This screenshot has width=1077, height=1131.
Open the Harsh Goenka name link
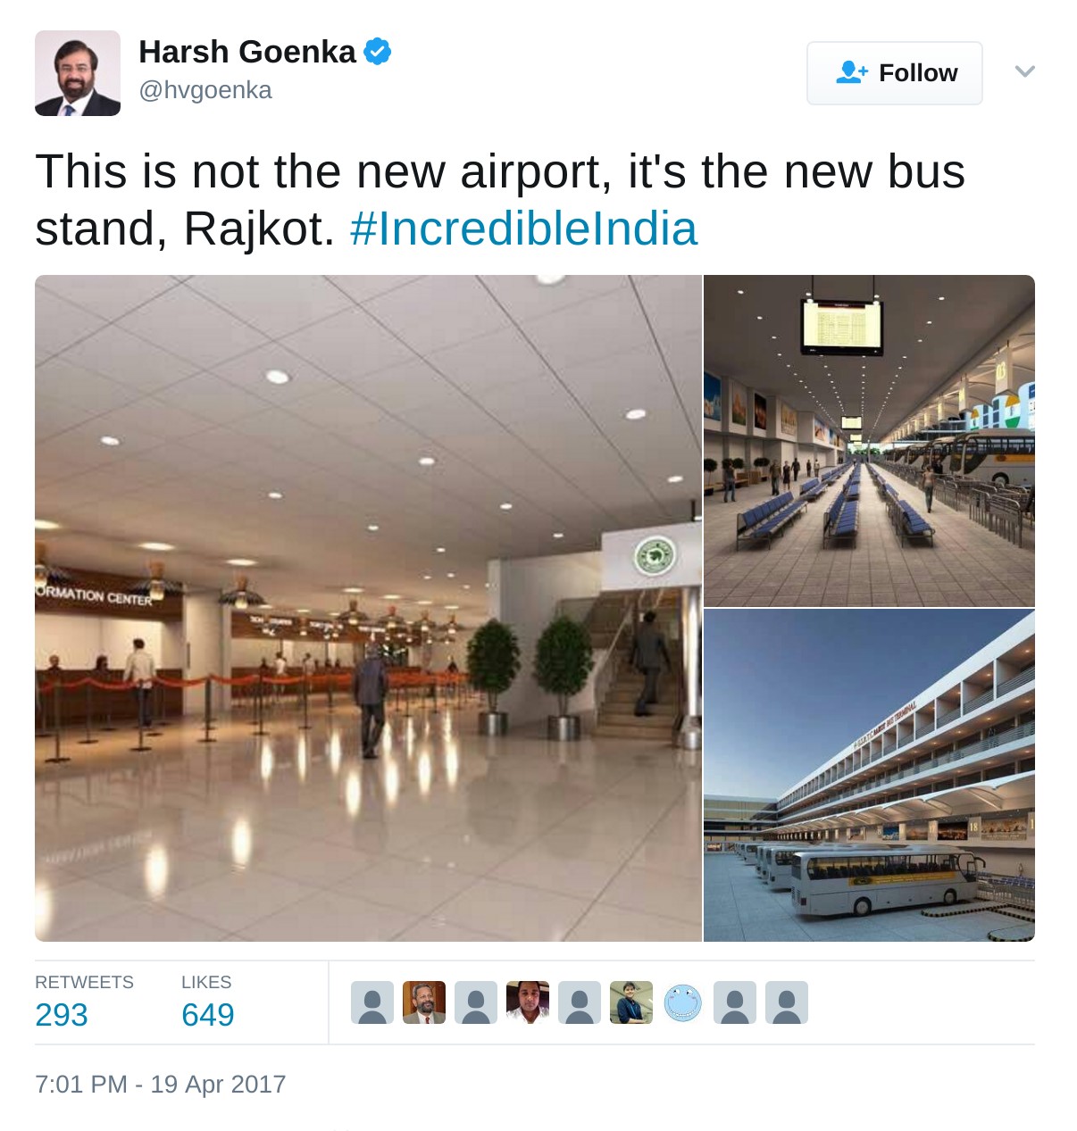pyautogui.click(x=247, y=52)
